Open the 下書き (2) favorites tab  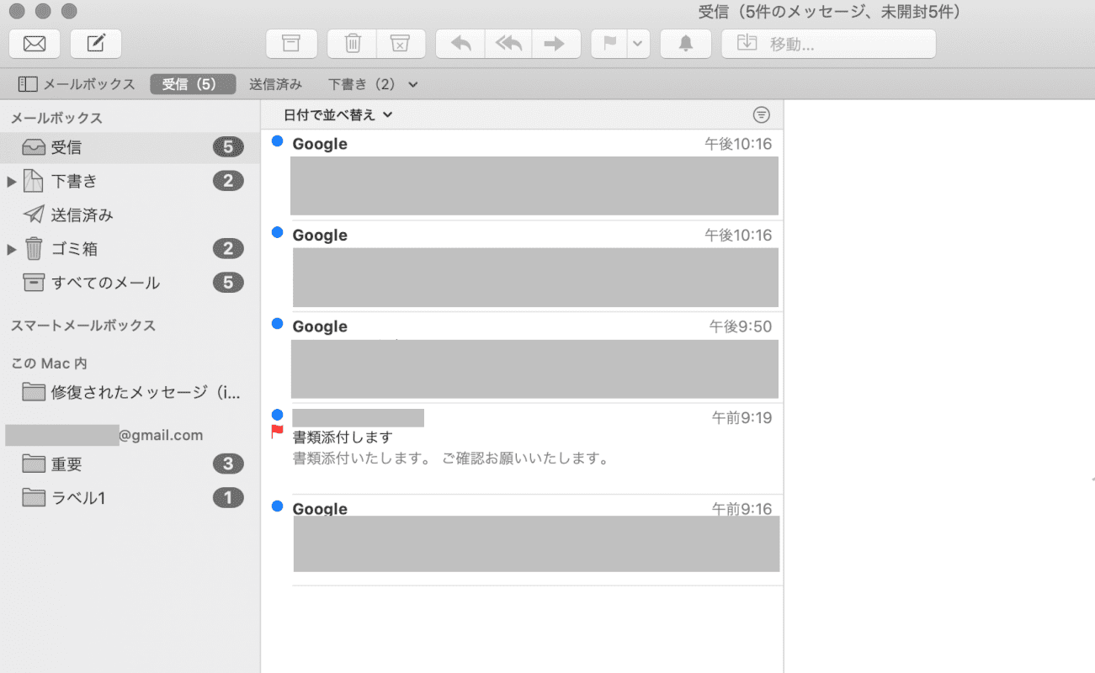(361, 84)
